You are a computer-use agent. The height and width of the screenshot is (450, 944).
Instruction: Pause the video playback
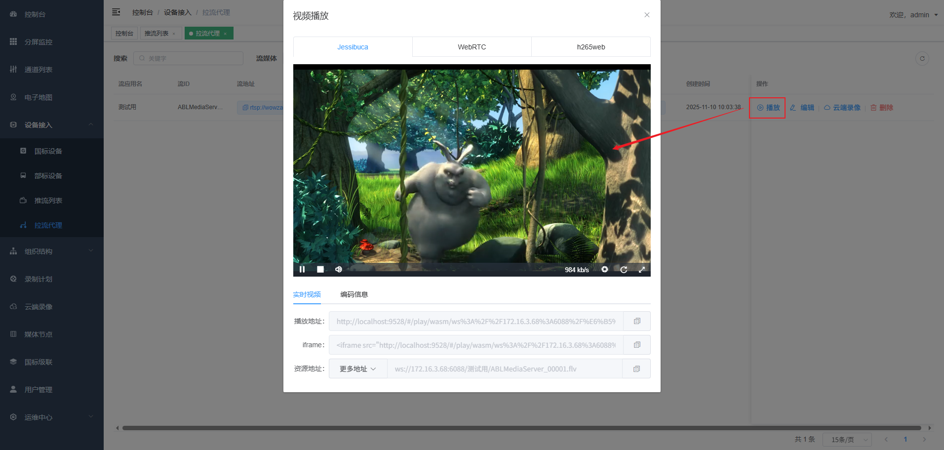coord(302,269)
